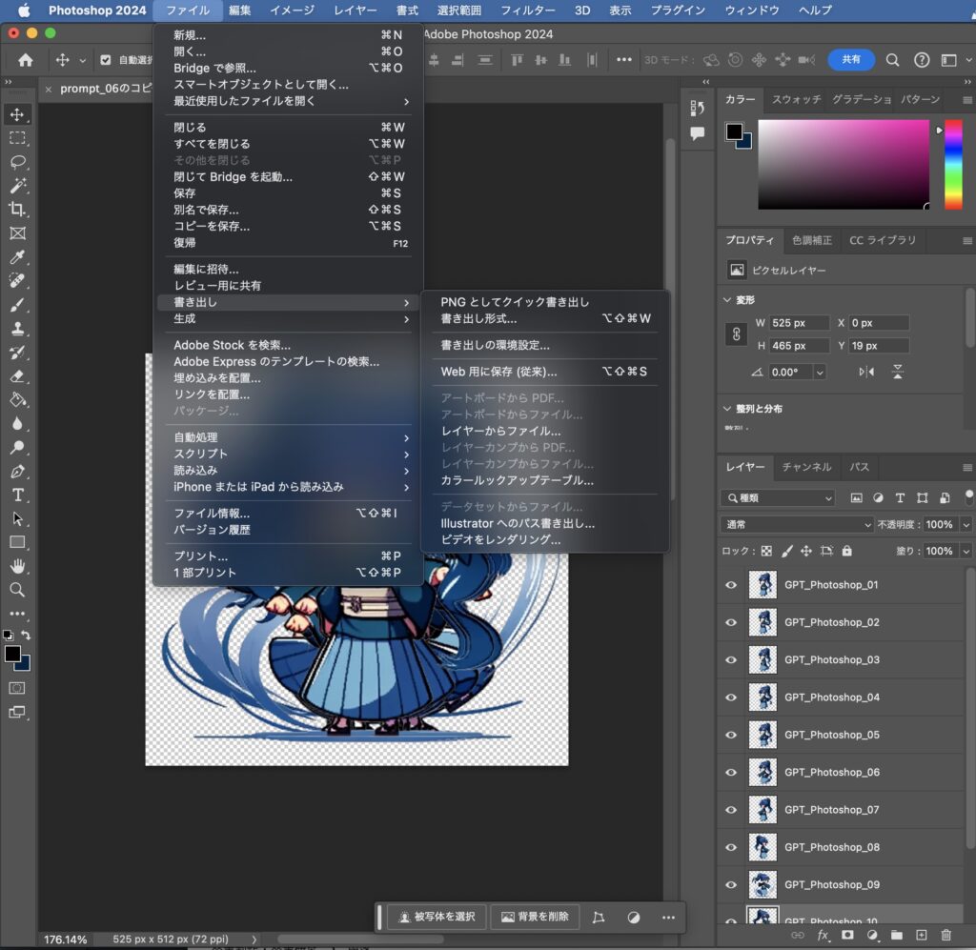Screen dimensions: 976x950
Task: Go to the Home screen icon
Action: 26,60
